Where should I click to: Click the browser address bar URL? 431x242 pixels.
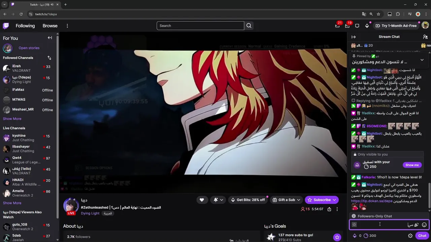pyautogui.click(x=46, y=14)
